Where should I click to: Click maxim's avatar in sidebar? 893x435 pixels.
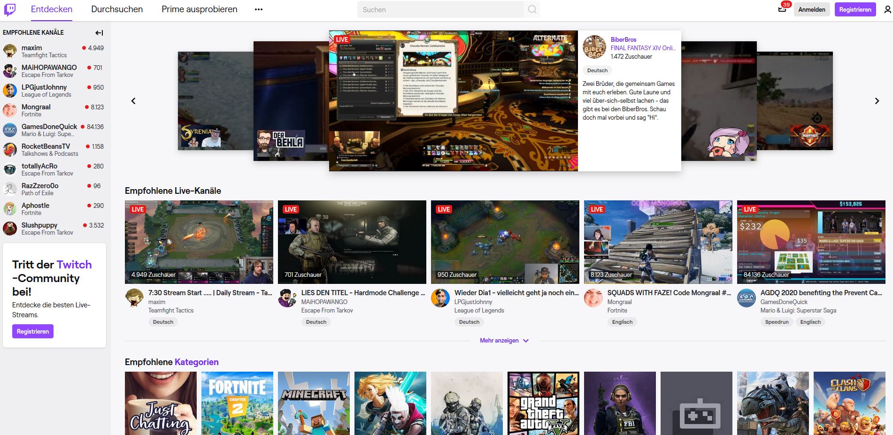click(x=10, y=51)
